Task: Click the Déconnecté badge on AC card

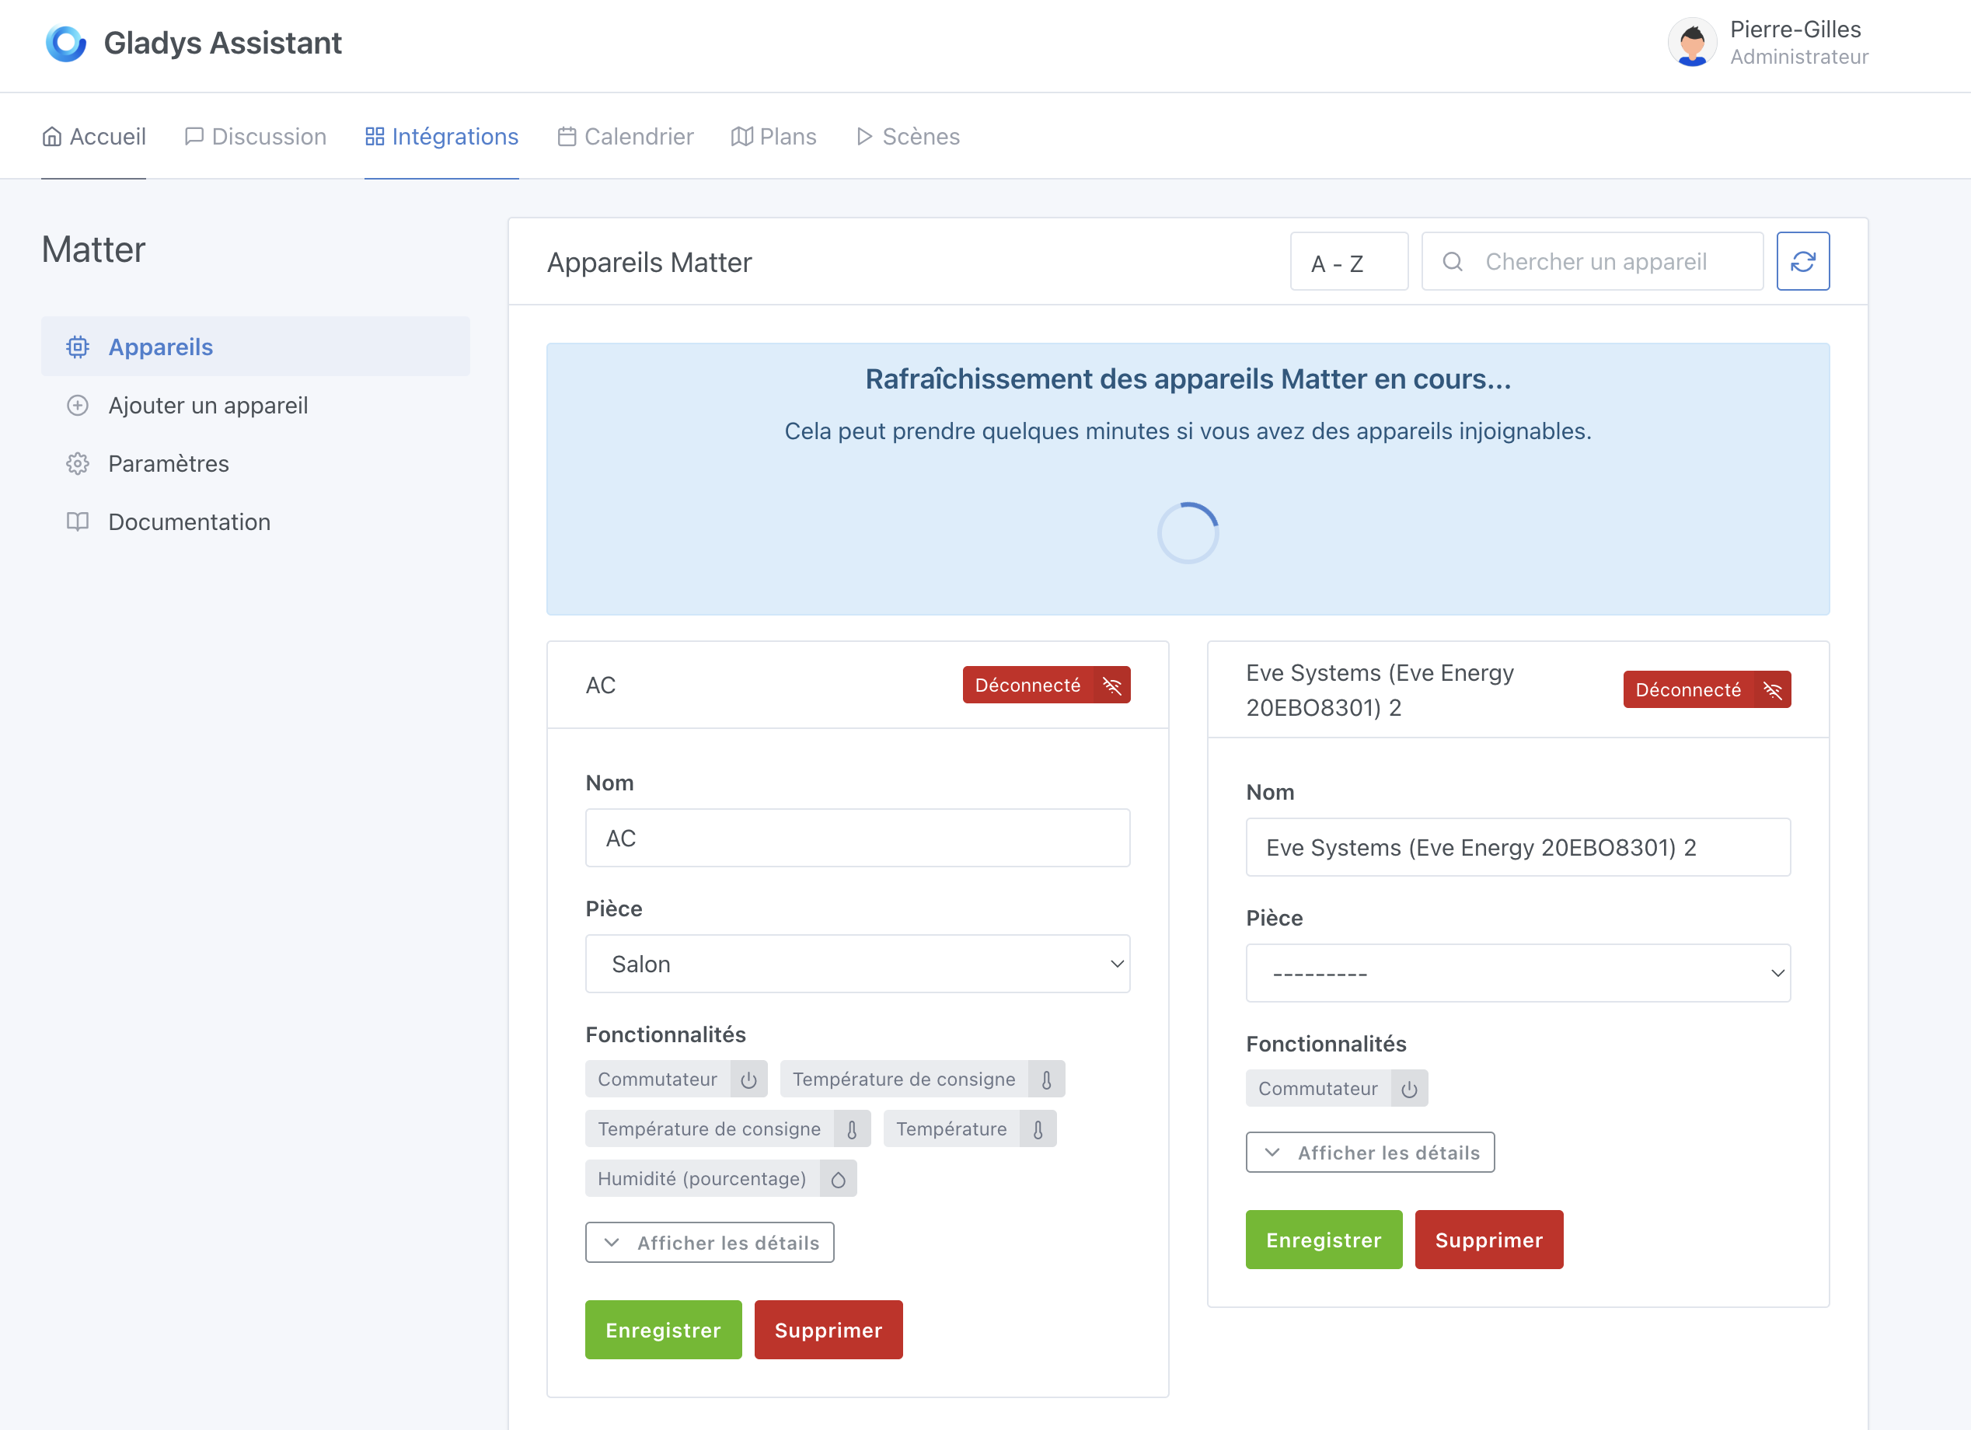Action: (1046, 685)
